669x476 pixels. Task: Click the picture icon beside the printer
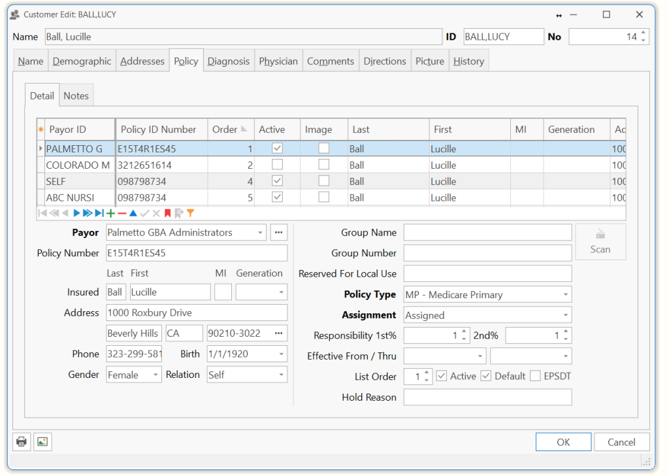coord(42,442)
